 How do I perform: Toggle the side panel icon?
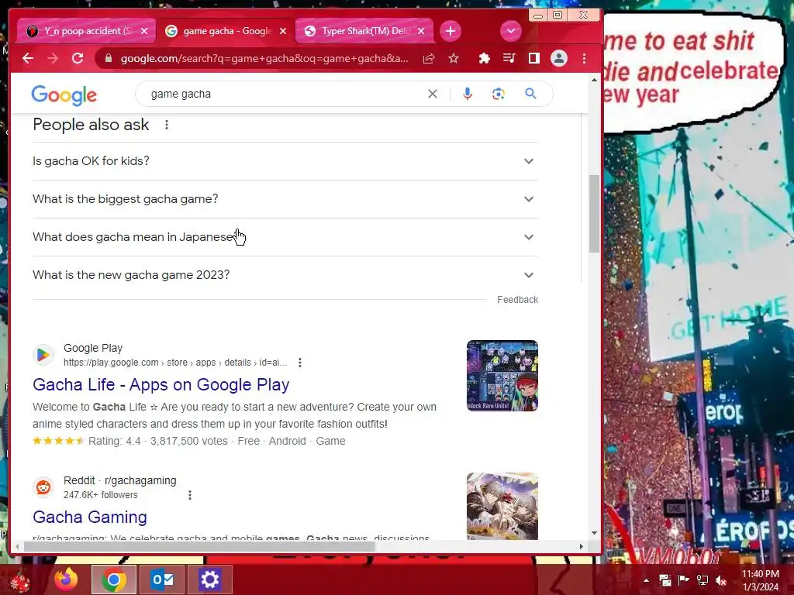tap(533, 58)
